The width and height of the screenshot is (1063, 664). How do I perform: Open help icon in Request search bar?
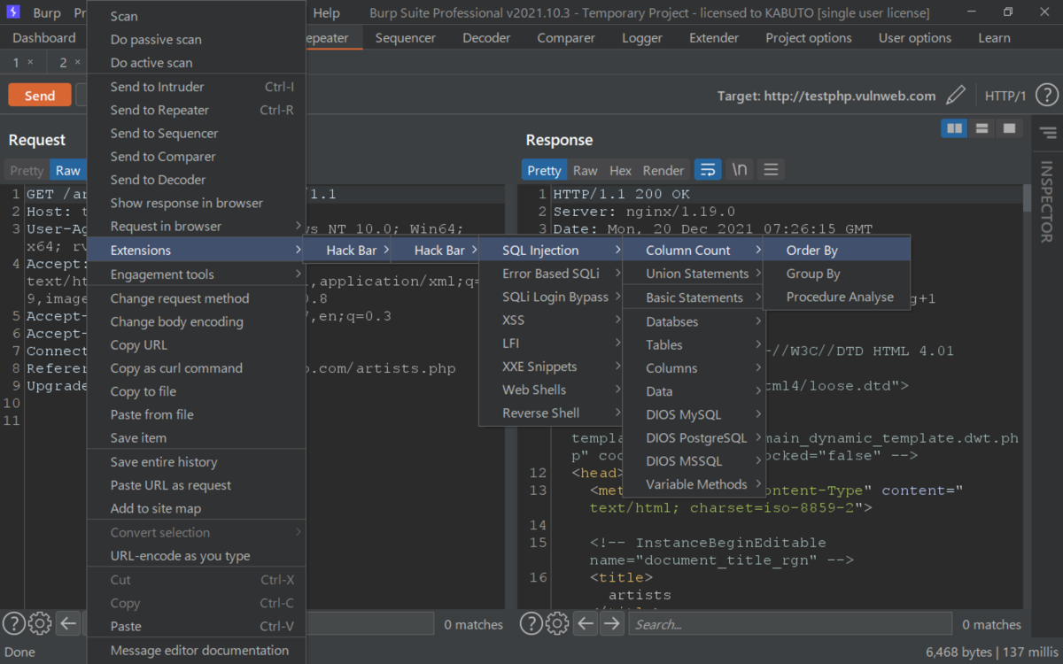[x=13, y=623]
